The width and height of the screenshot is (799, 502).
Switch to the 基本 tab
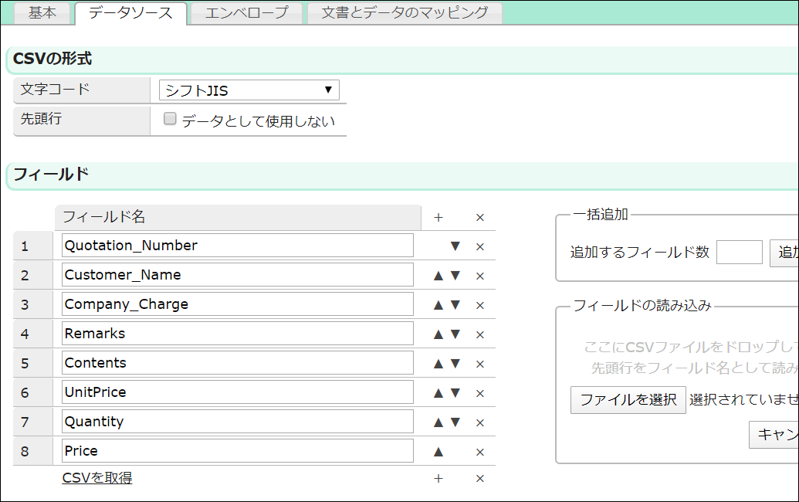tap(42, 13)
